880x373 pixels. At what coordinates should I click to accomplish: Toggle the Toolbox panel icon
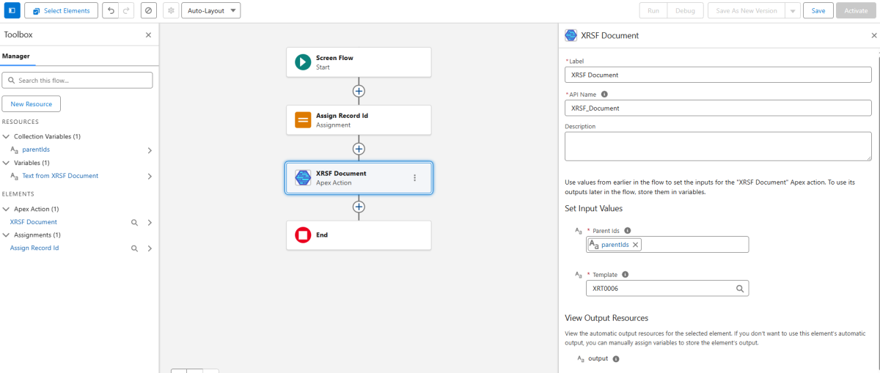point(12,11)
